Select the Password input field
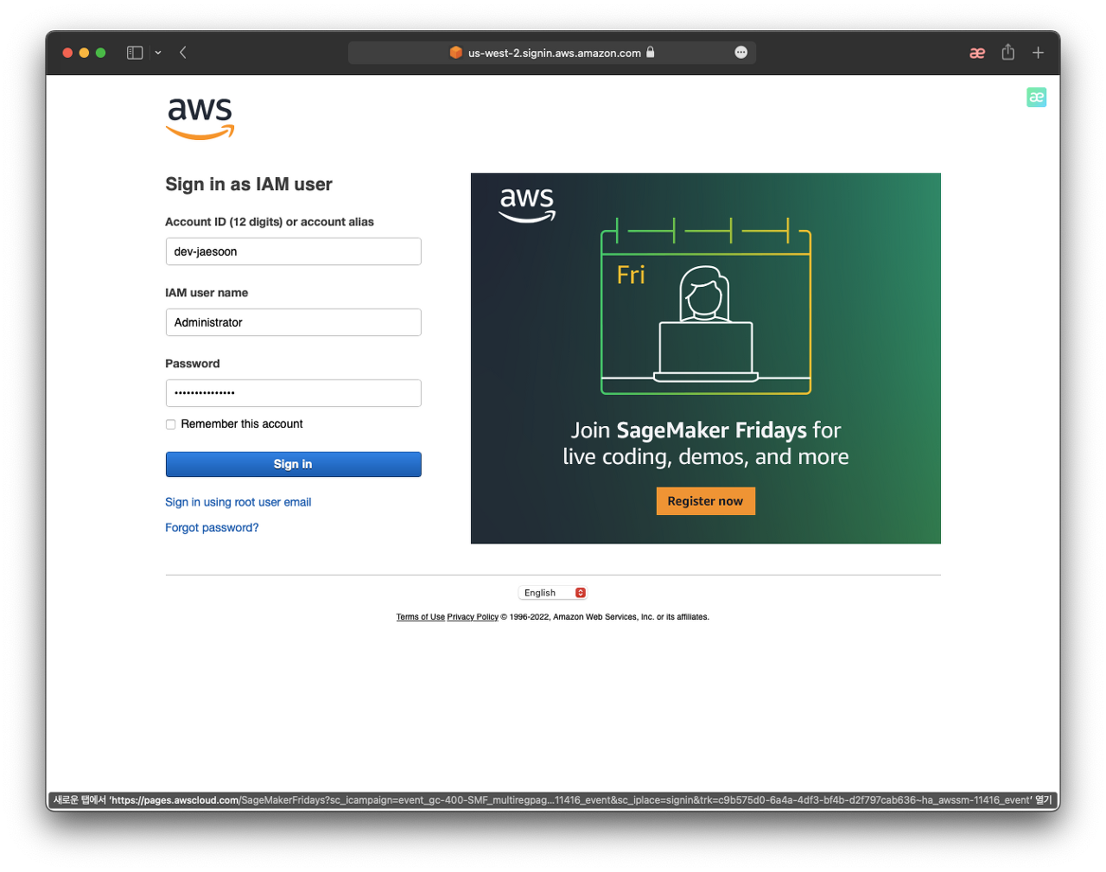 pos(294,393)
